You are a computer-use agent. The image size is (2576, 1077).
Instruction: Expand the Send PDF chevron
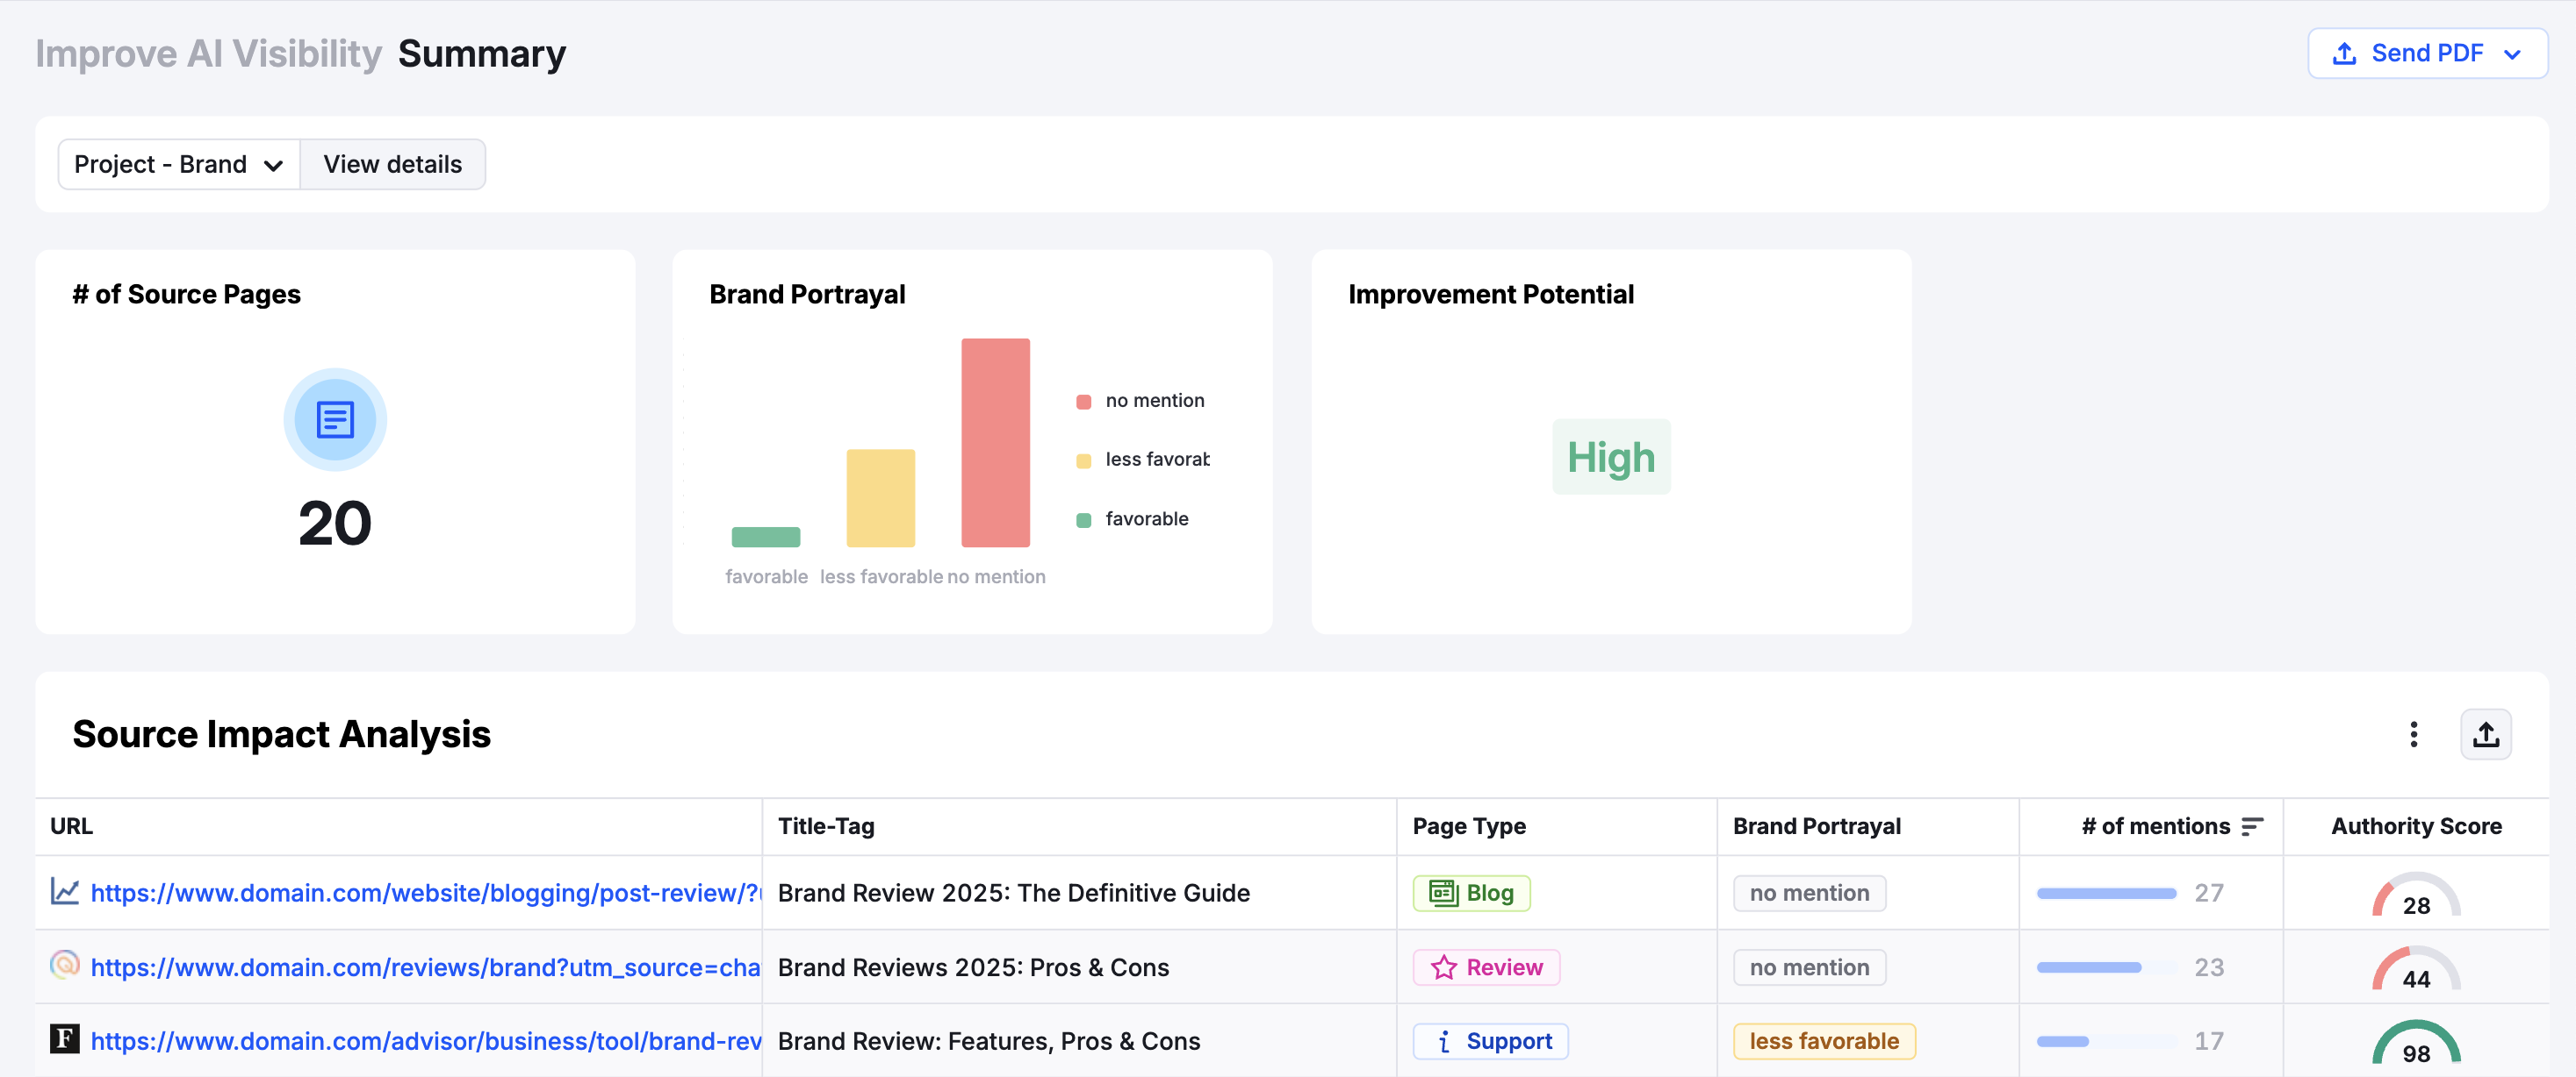pyautogui.click(x=2514, y=53)
